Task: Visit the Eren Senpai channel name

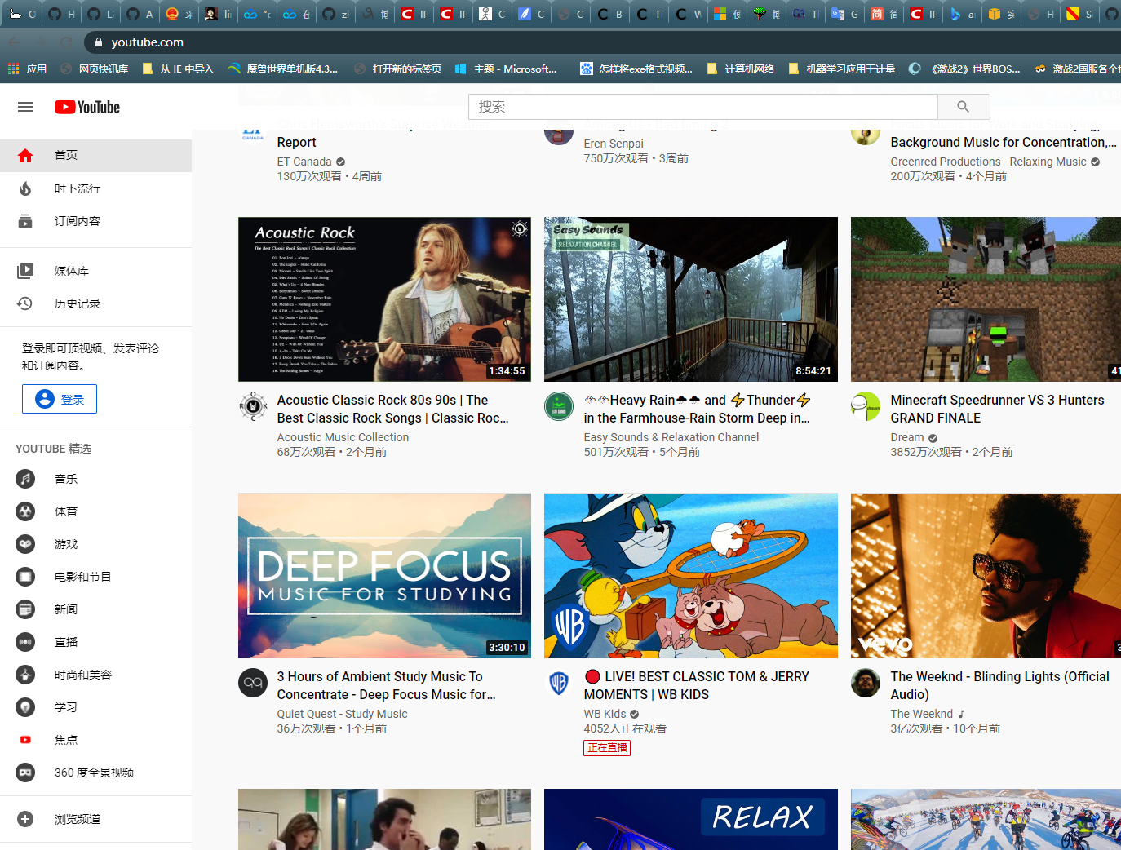Action: coord(614,144)
